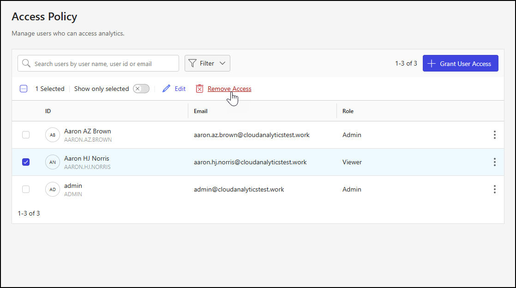The width and height of the screenshot is (516, 288).
Task: Click the AB avatar of Aaron AZ Brown
Action: (x=53, y=135)
